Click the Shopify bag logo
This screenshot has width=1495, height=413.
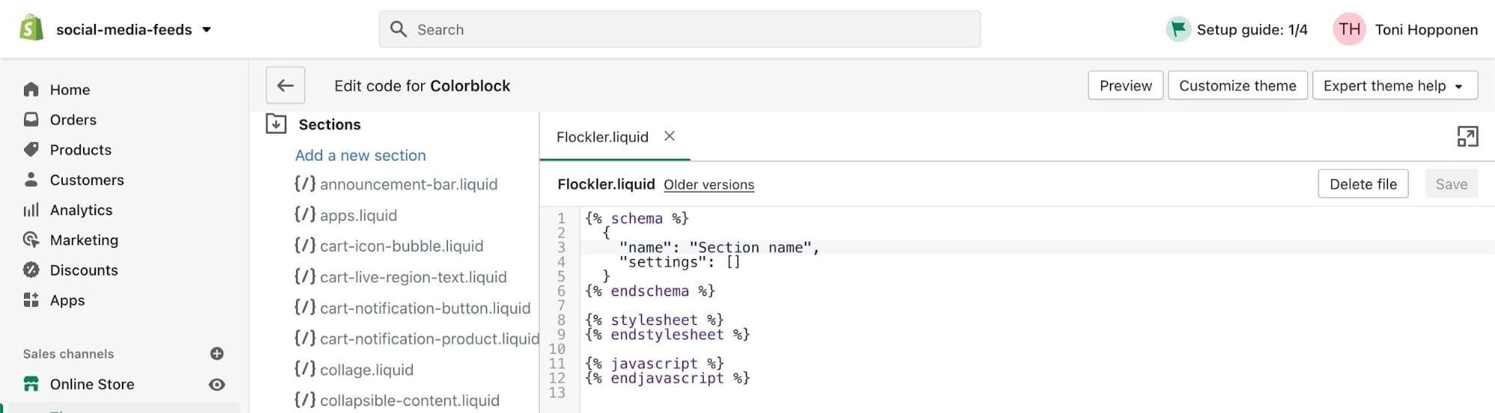tap(31, 28)
